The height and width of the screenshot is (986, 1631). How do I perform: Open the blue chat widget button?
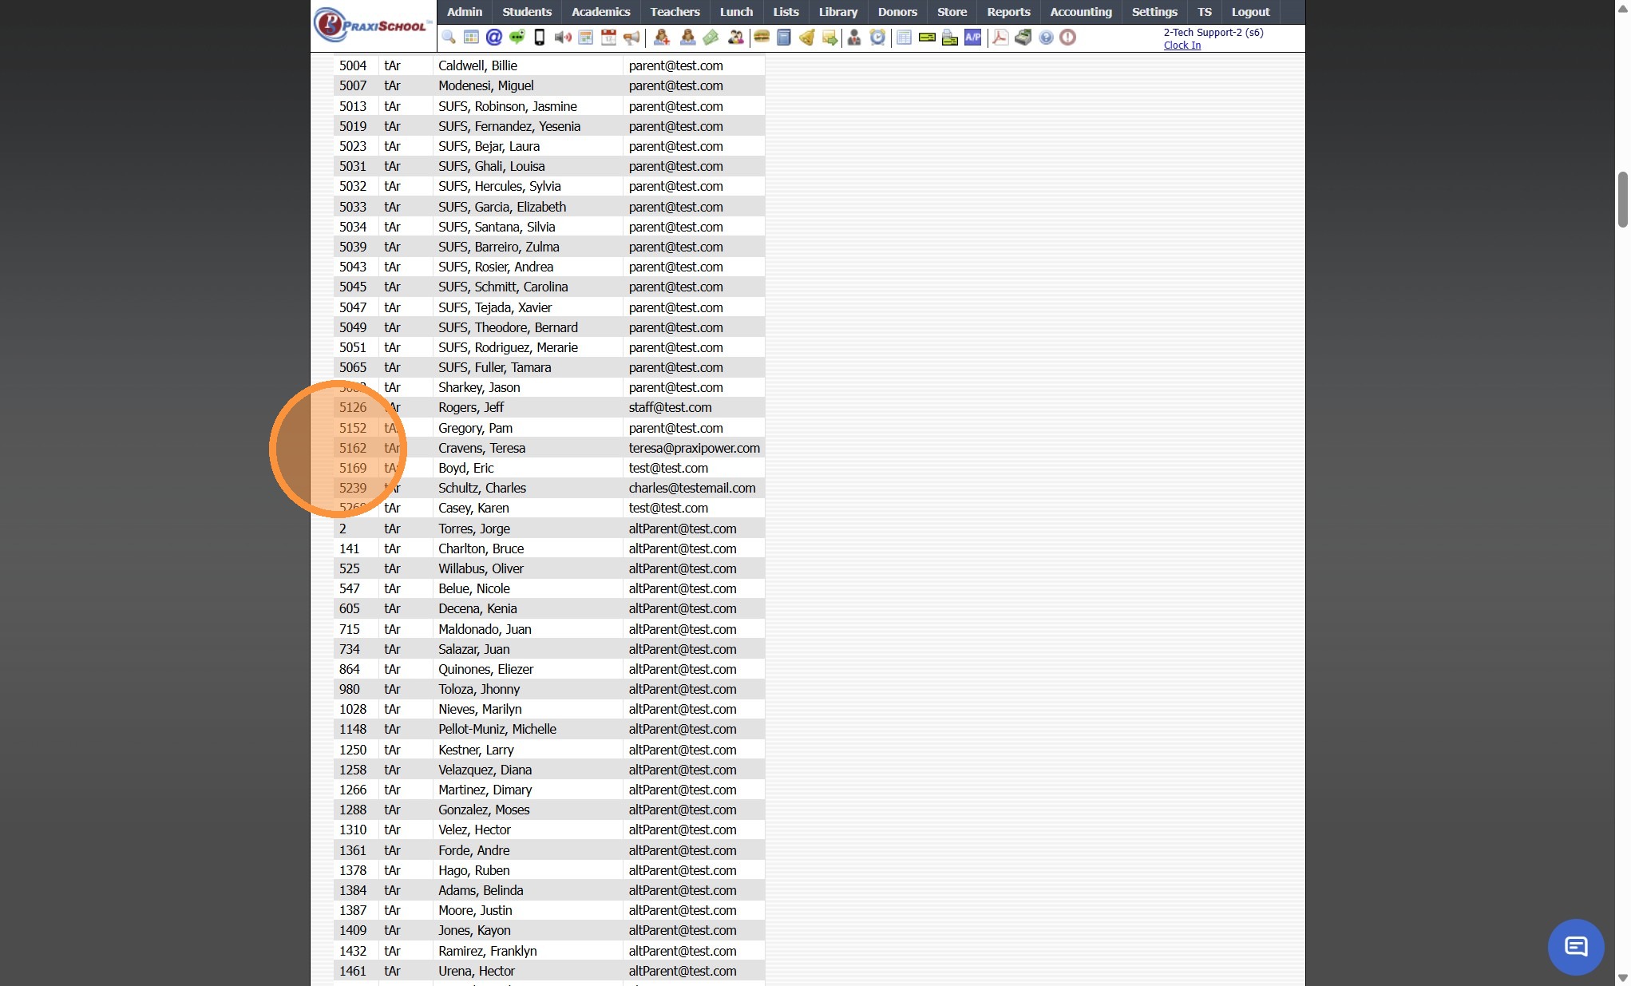tap(1575, 947)
